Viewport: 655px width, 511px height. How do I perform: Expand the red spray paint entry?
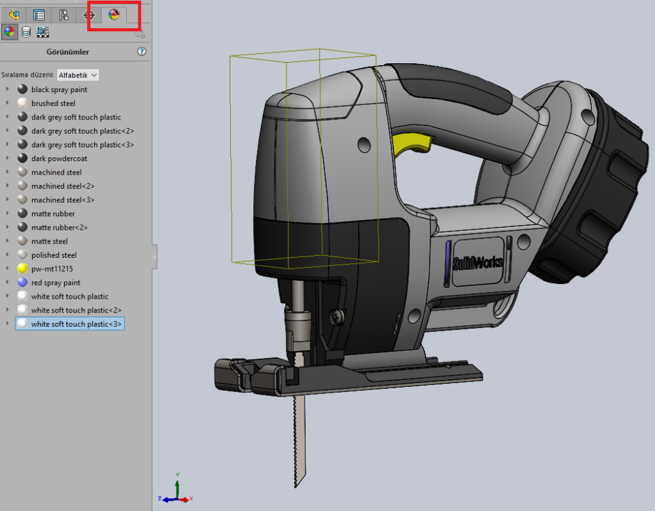tap(7, 283)
